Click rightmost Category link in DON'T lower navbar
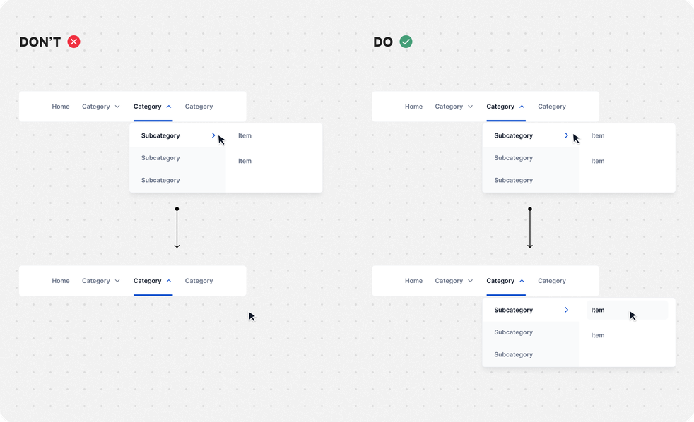694x422 pixels. click(199, 281)
